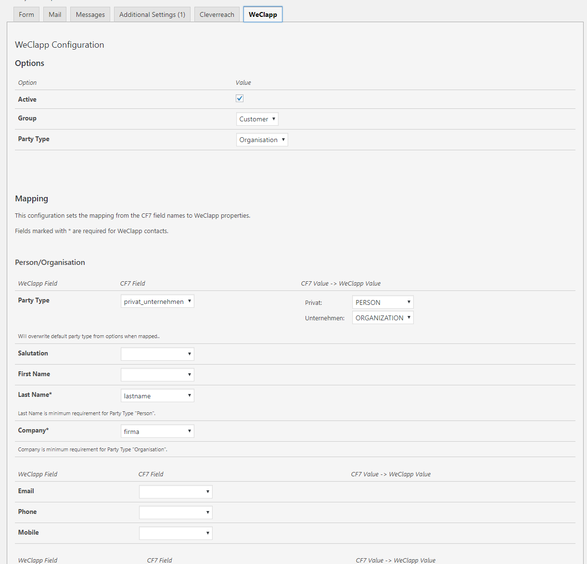Open the Company dropdown showing firma
The image size is (587, 564).
pyautogui.click(x=157, y=431)
